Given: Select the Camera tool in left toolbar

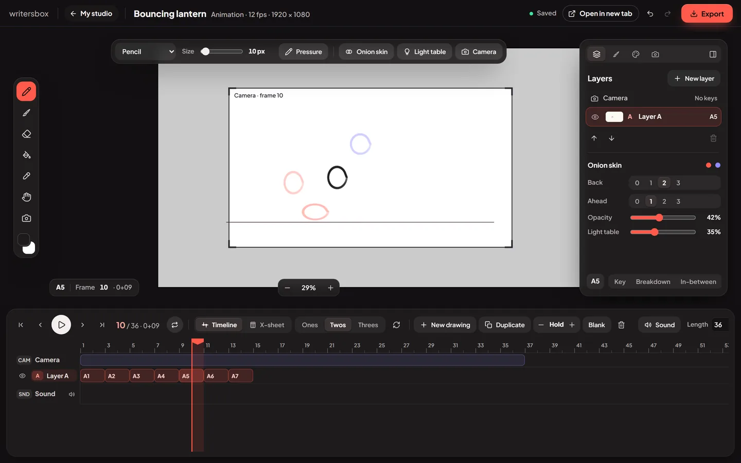Looking at the screenshot, I should pos(26,218).
